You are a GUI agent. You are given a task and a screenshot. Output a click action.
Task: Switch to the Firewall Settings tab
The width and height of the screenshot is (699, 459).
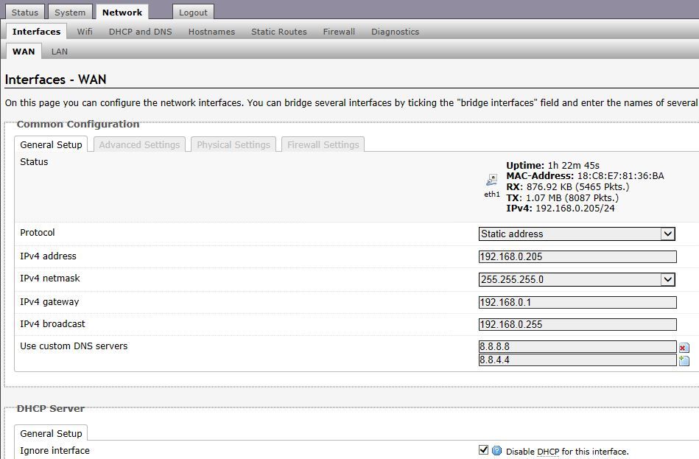[x=323, y=144]
